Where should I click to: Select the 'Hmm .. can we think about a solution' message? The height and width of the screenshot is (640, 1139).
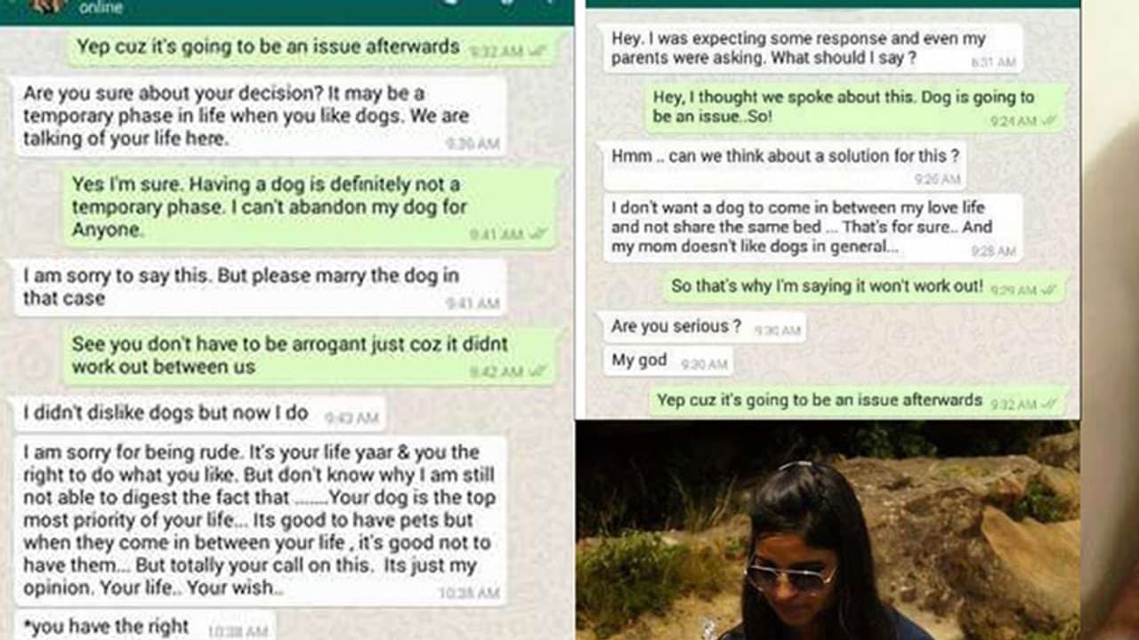785,165
